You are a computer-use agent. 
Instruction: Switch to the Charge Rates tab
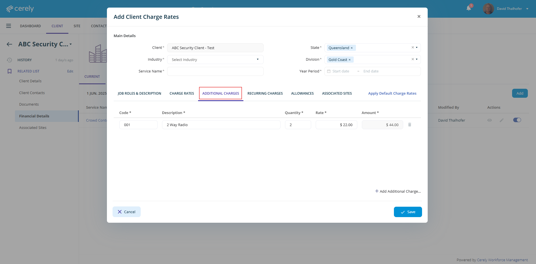(x=182, y=94)
